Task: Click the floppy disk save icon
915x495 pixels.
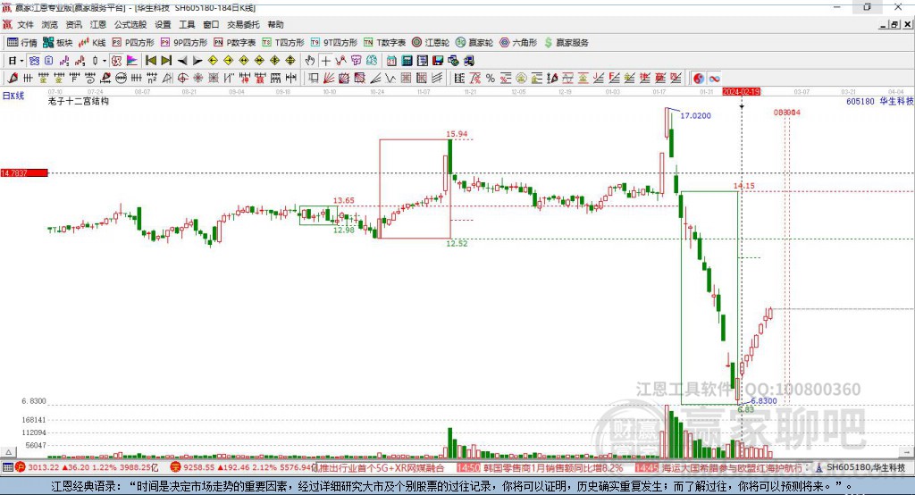Action: coord(438,61)
